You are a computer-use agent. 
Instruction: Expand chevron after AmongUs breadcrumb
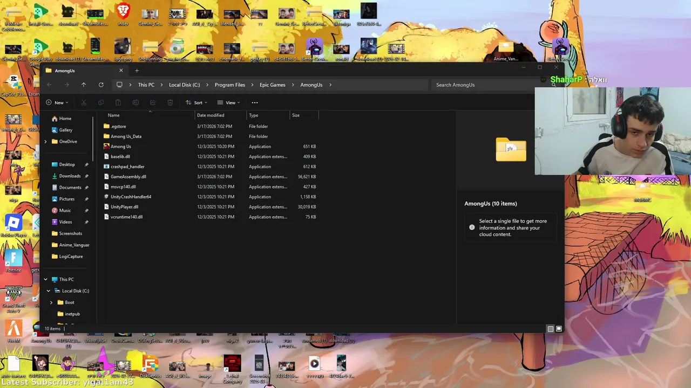tap(330, 85)
